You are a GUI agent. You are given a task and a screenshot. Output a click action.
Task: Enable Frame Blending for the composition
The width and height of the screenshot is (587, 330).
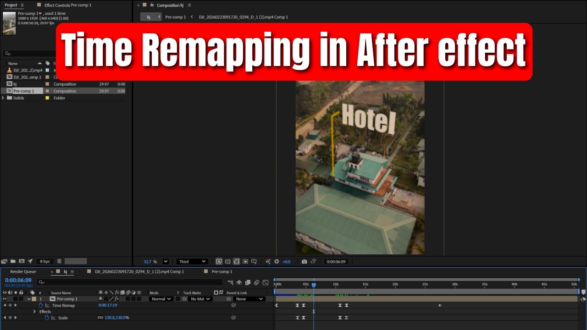point(248,282)
